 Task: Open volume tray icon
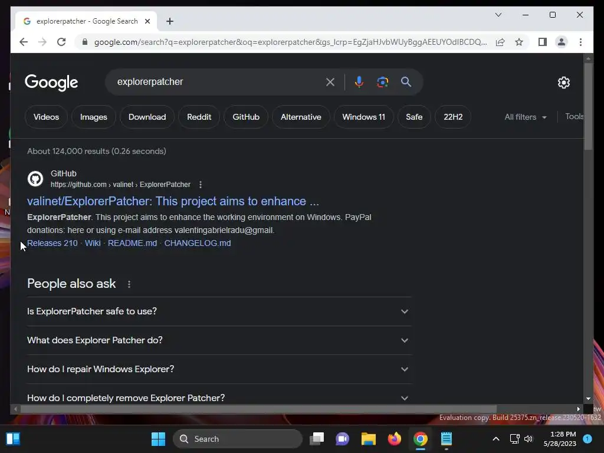528,439
